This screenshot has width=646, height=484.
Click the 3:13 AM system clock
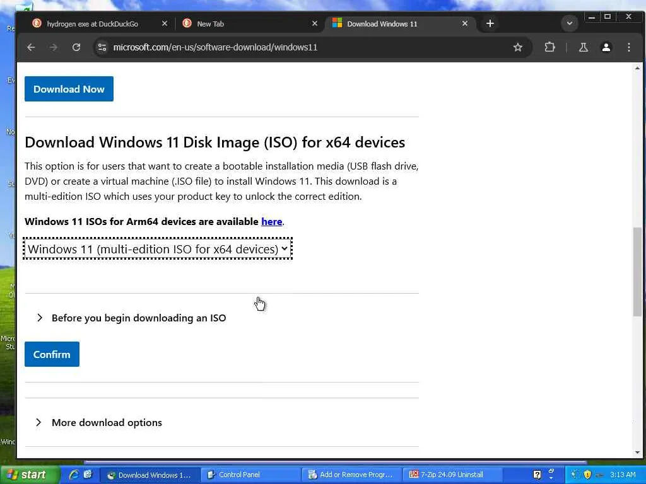(x=623, y=475)
